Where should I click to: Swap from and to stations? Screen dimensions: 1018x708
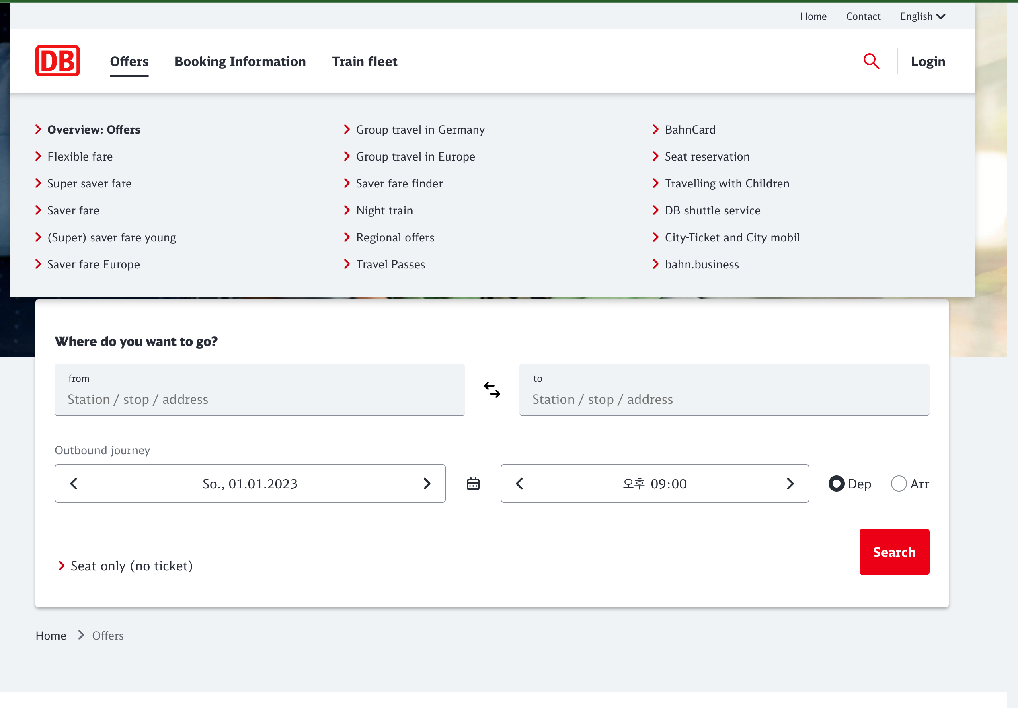492,389
